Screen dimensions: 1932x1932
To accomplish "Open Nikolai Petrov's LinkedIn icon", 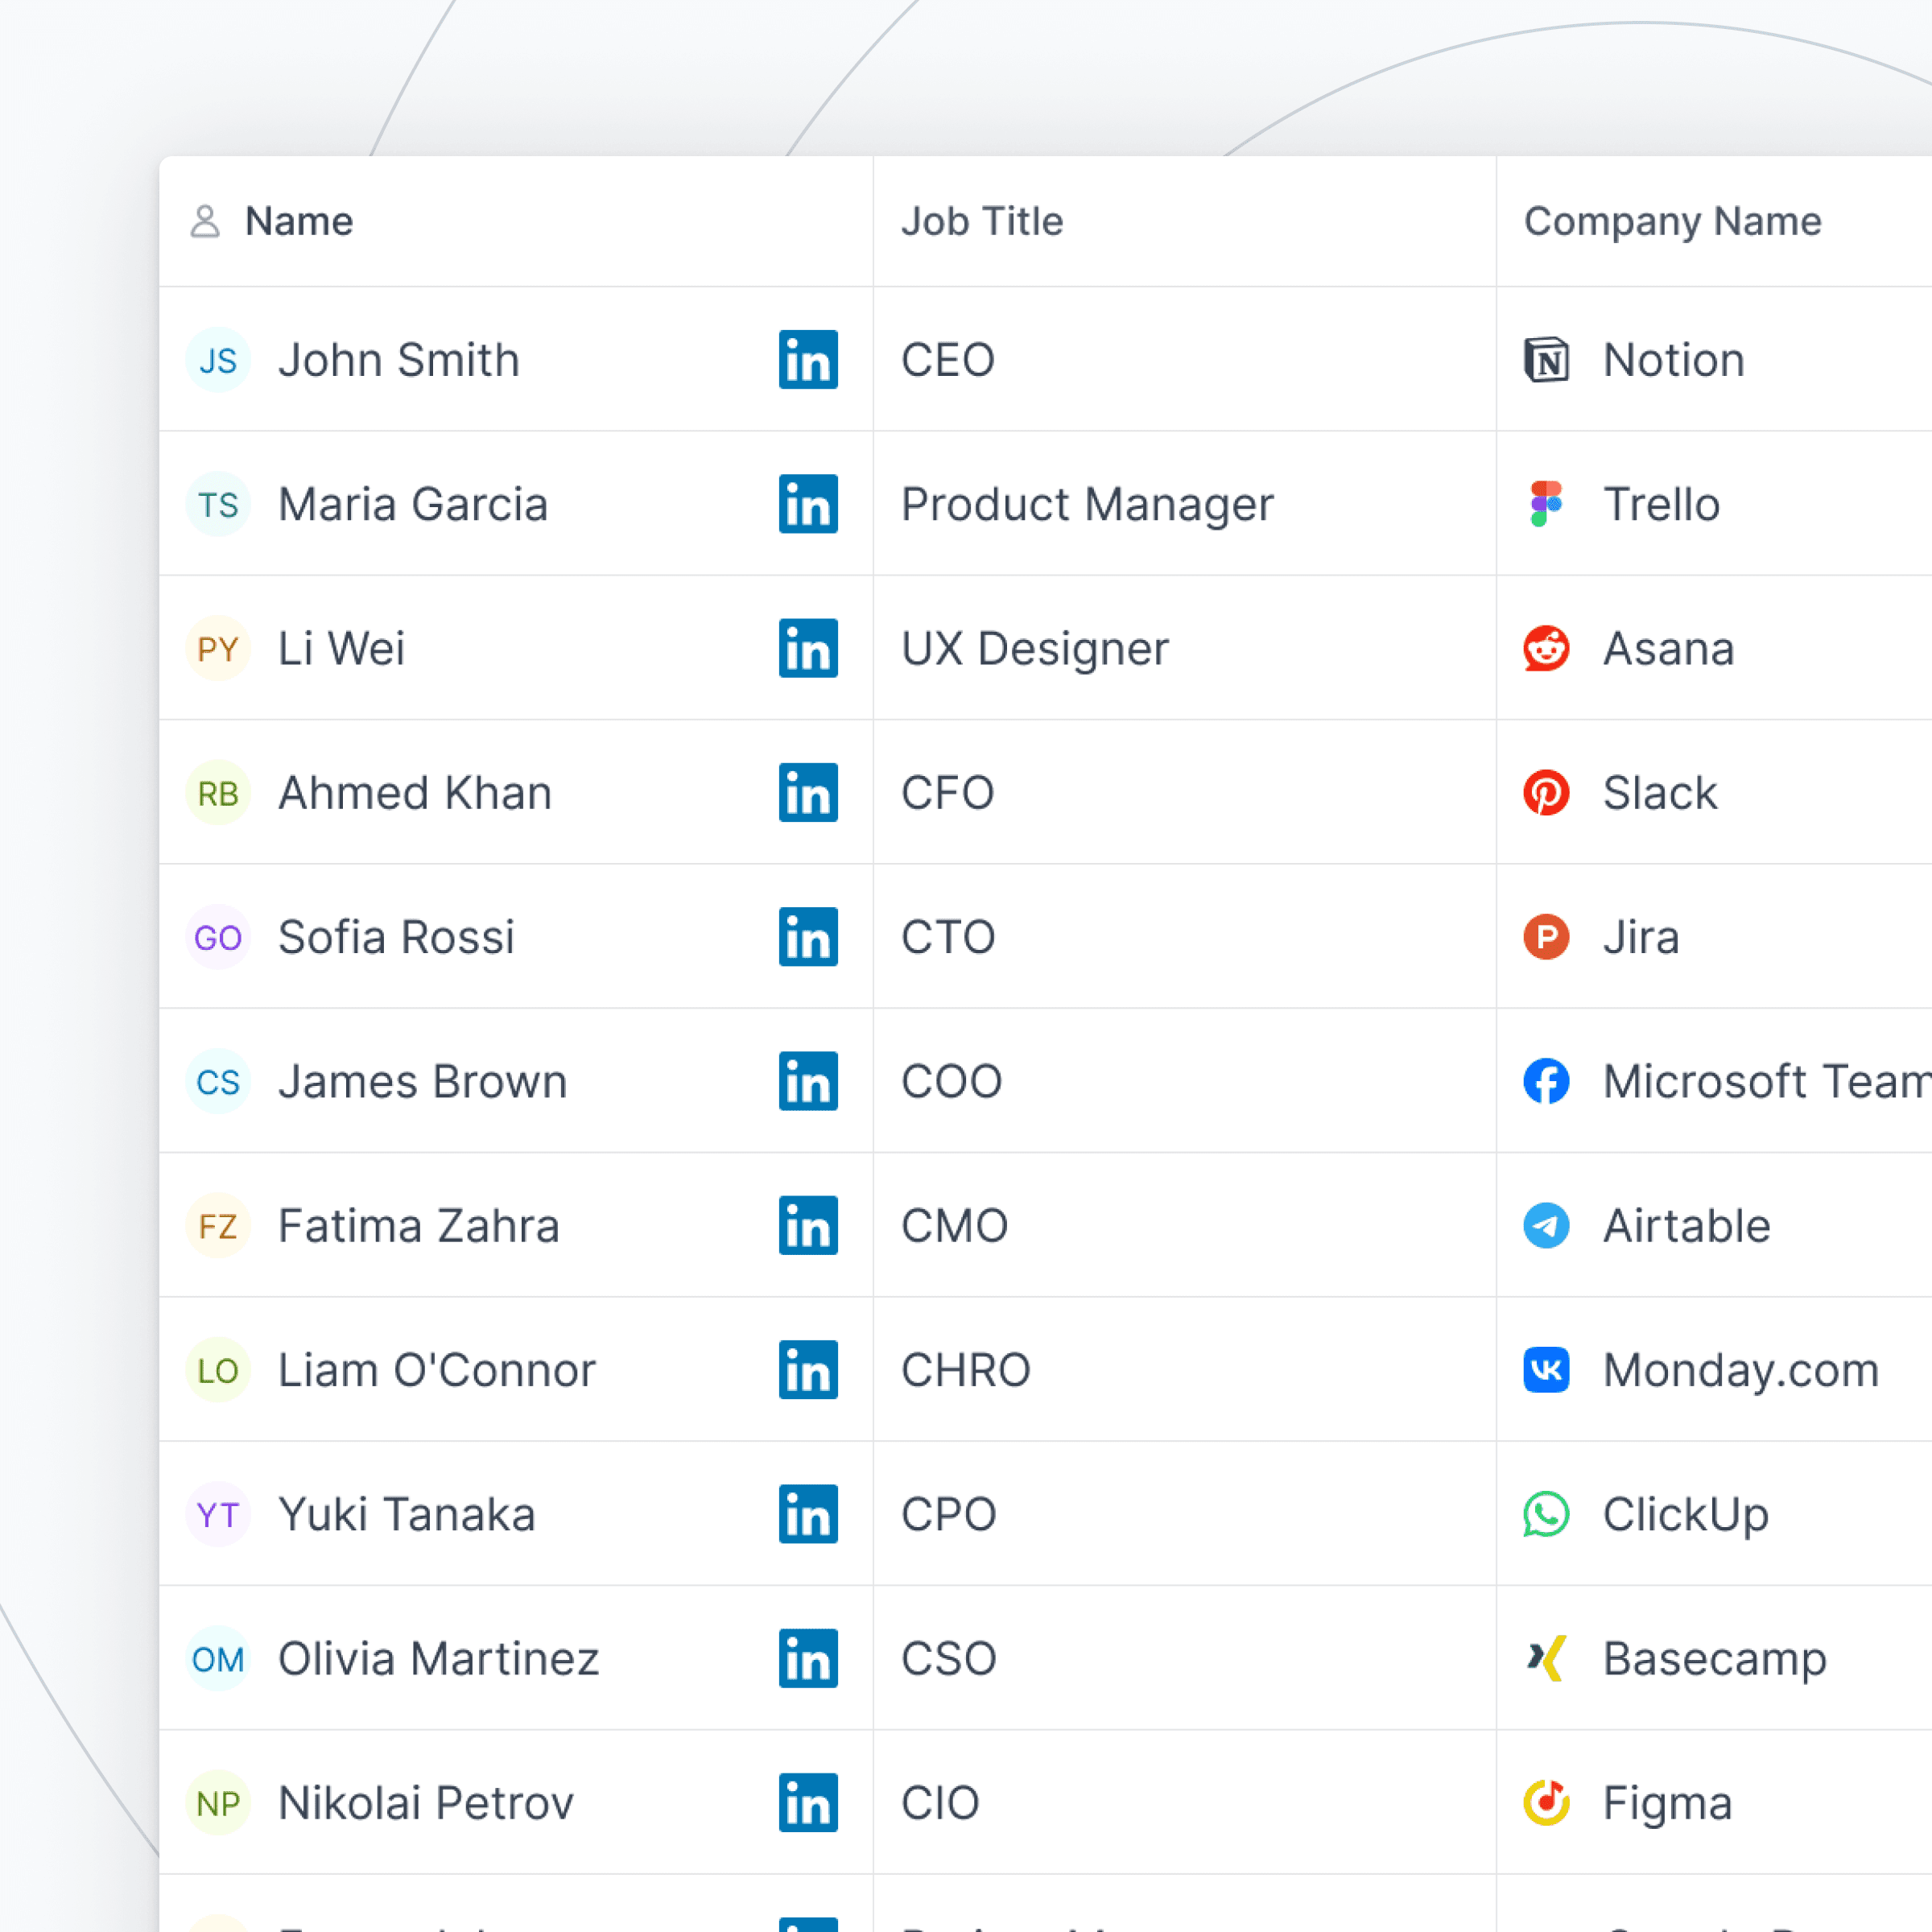I will [x=808, y=1803].
